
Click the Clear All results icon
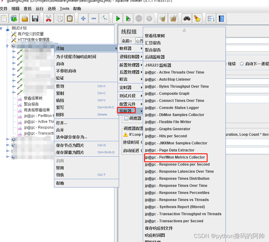[x=173, y=18]
